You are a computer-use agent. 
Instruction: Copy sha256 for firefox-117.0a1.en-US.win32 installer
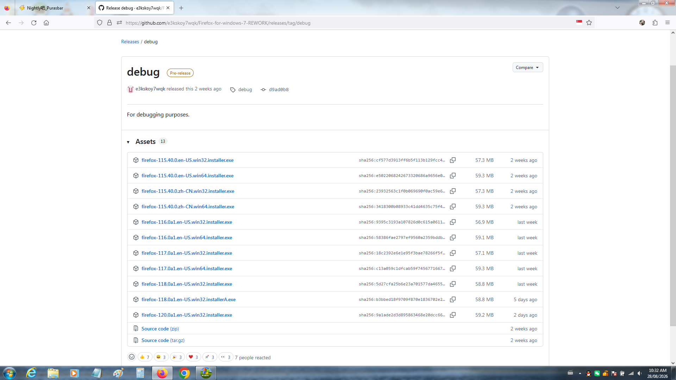[x=453, y=253]
